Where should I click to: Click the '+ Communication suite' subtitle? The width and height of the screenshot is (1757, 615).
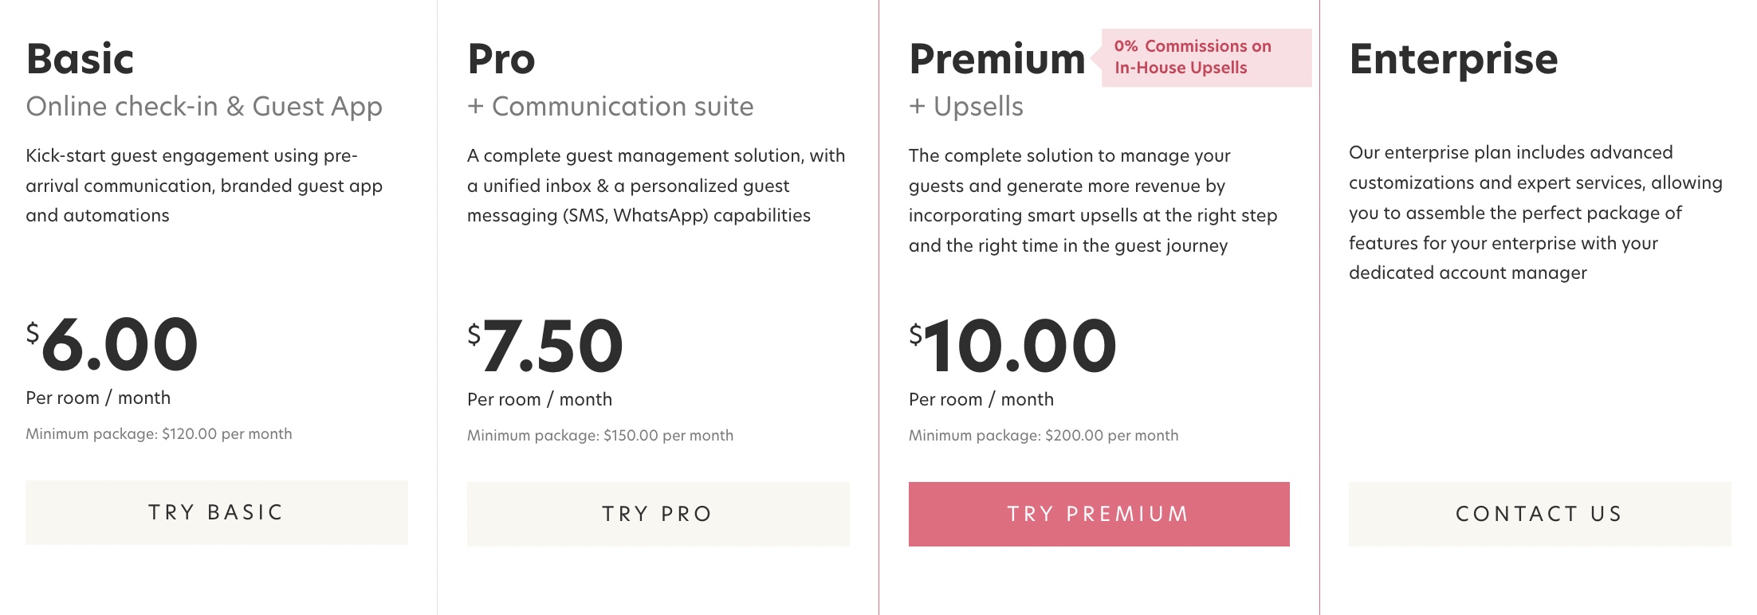[x=611, y=106]
